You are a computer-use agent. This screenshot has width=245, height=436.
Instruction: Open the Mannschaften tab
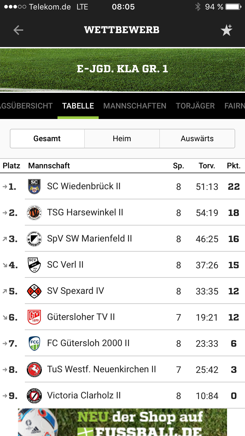[135, 106]
